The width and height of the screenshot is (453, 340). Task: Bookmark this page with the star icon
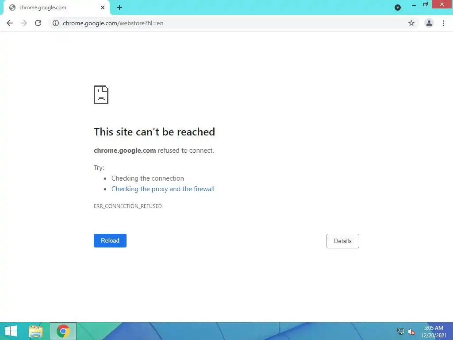411,23
